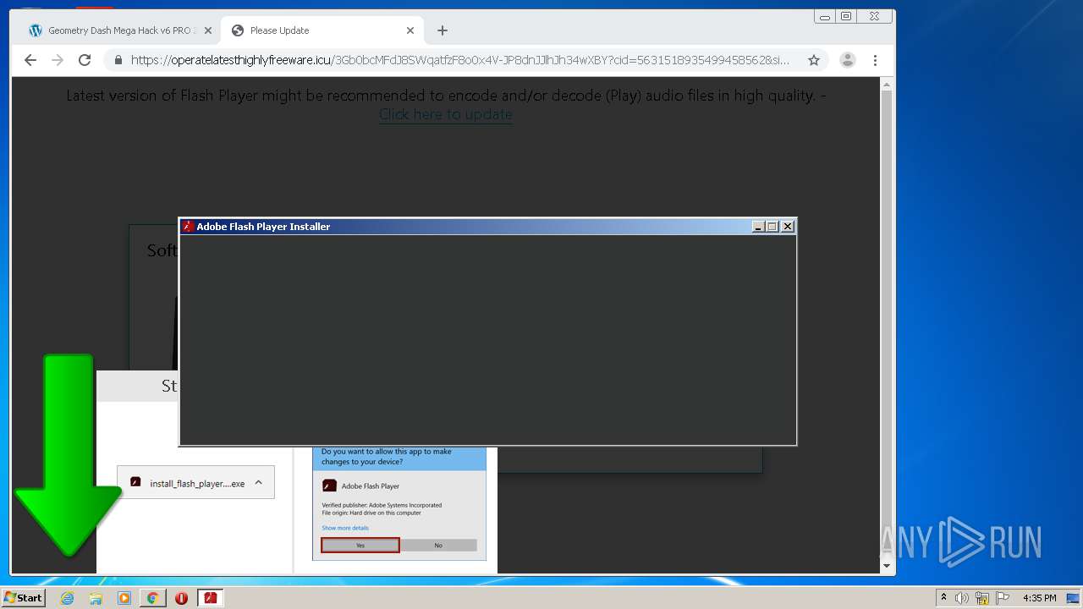This screenshot has height=609, width=1083.
Task: Launch Internet Explorer from taskbar
Action: coord(67,598)
